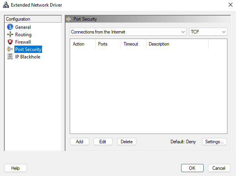Click the Port Security header icon
236x176 pixels.
point(69,19)
